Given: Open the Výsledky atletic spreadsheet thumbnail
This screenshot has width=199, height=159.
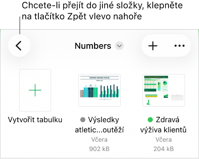Looking at the screenshot, I should coord(99,90).
